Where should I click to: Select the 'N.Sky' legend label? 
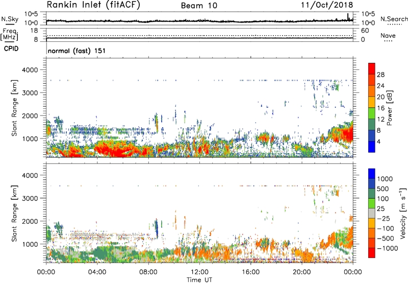tap(10, 19)
